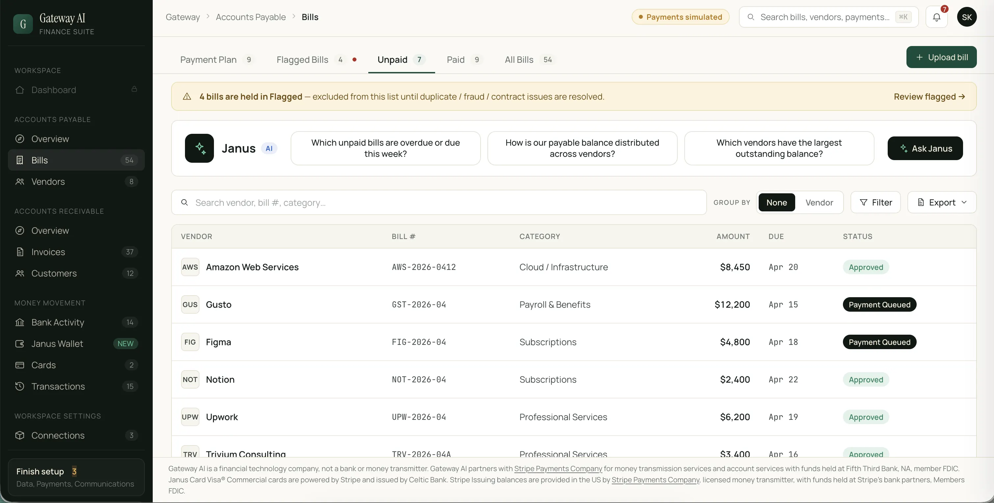The width and height of the screenshot is (994, 503).
Task: Ask how payable balance is distributed
Action: click(582, 148)
